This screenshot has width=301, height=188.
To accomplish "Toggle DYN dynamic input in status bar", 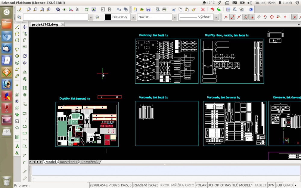I will (271, 185).
